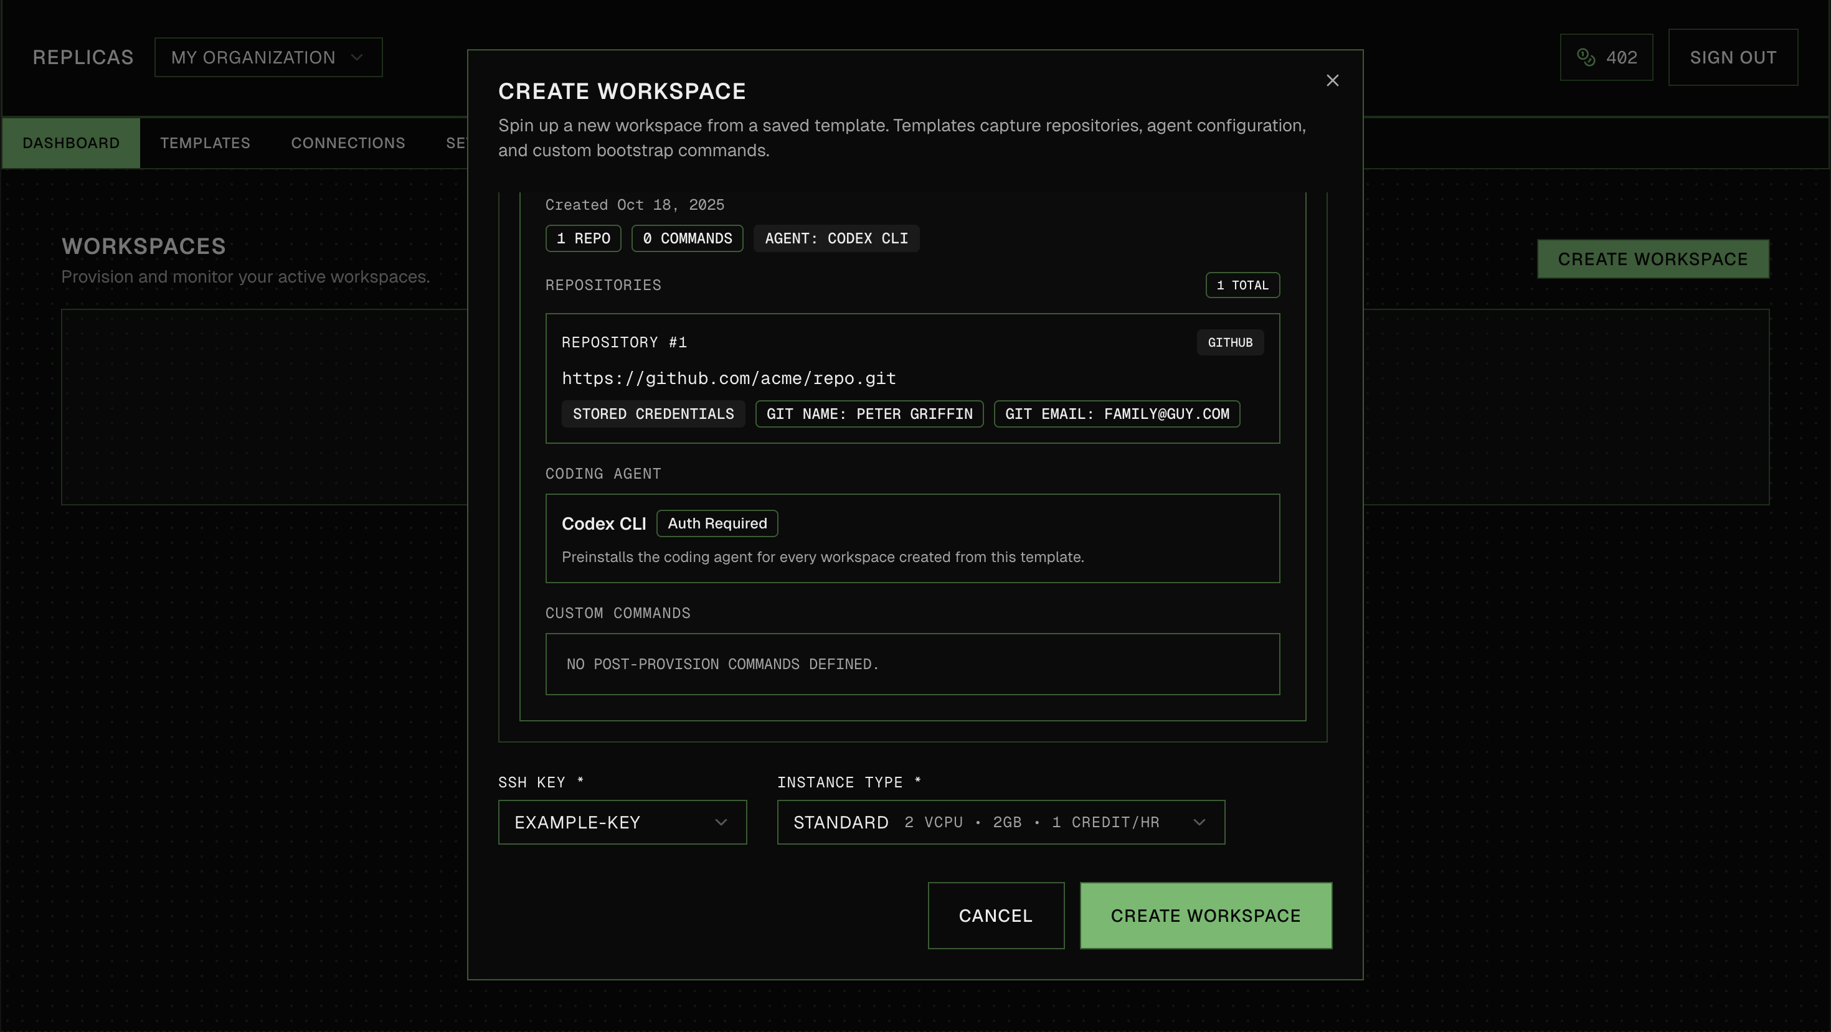Click the Sign Out button

(x=1732, y=57)
